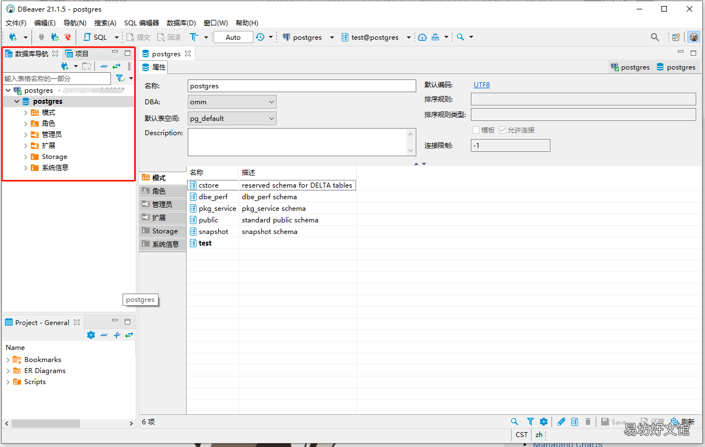Open the transaction log clock icon

tap(260, 37)
